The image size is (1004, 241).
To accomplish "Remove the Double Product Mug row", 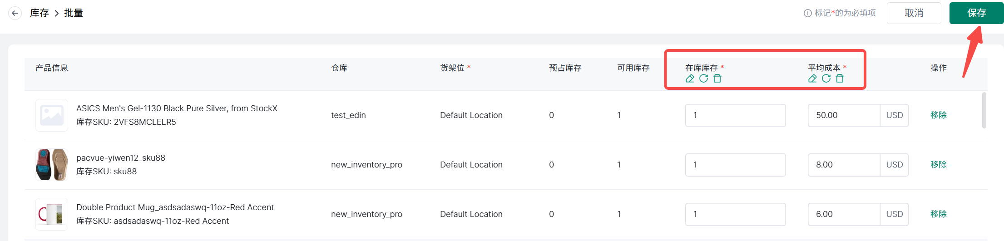I will pyautogui.click(x=938, y=214).
